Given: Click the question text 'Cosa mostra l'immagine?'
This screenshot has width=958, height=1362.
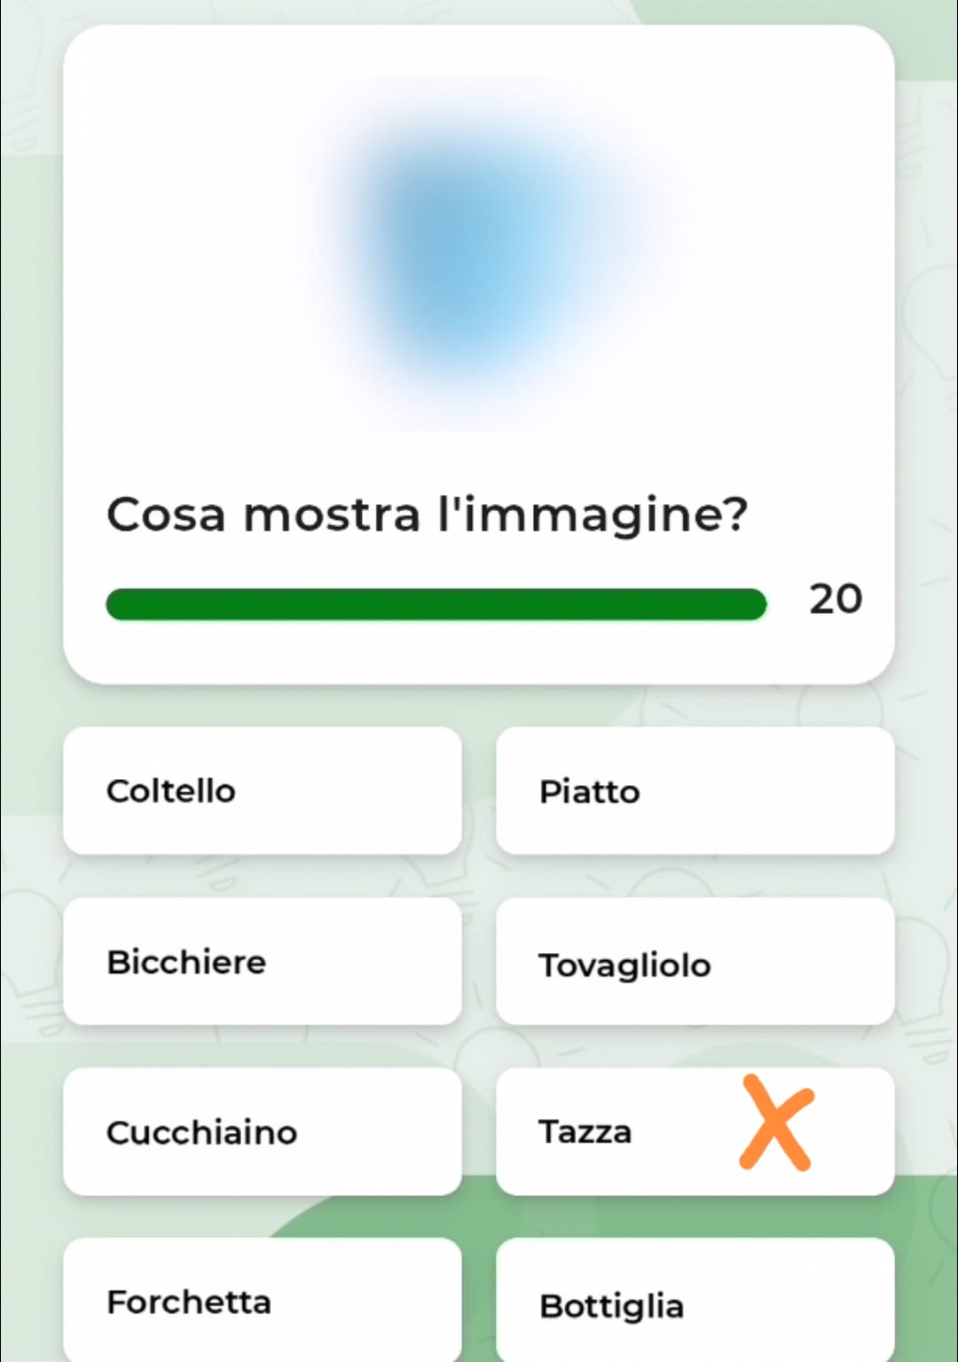Looking at the screenshot, I should click(427, 515).
